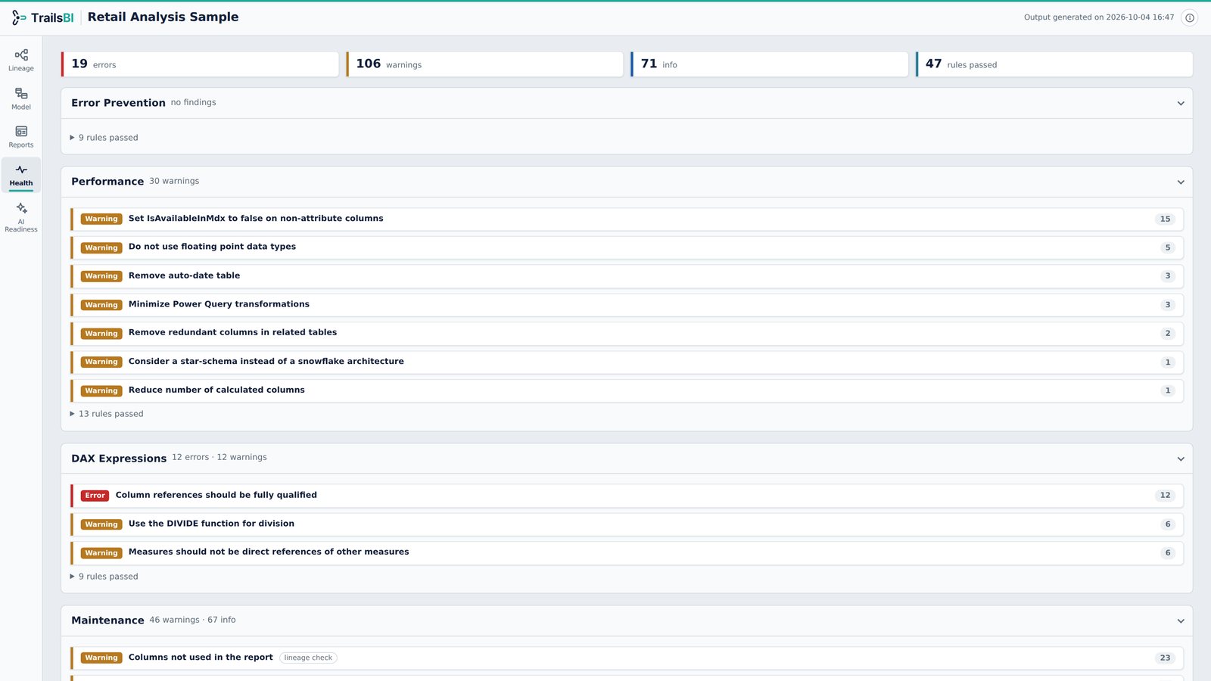Open 'Column references should be fully qualified' error
This screenshot has width=1211, height=681.
click(627, 496)
